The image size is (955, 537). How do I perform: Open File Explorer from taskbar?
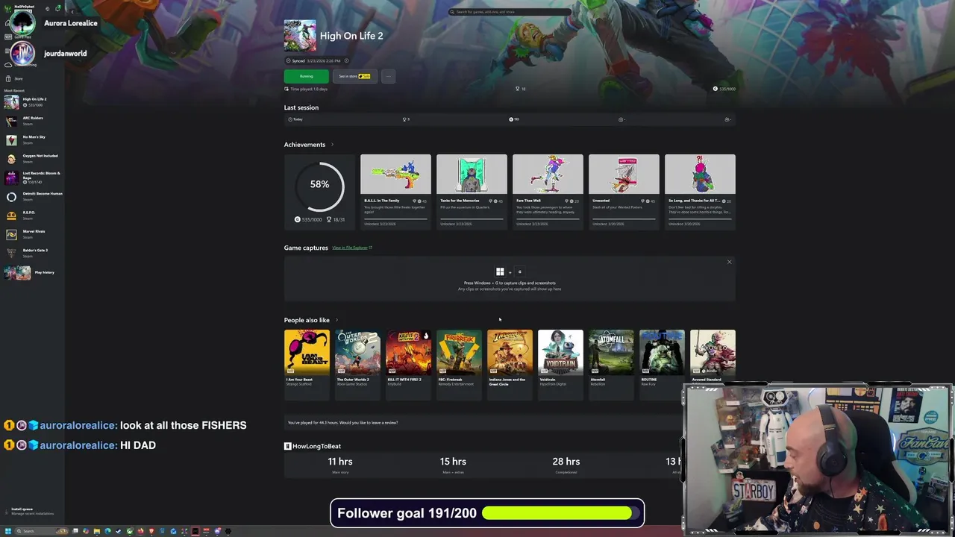(97, 531)
